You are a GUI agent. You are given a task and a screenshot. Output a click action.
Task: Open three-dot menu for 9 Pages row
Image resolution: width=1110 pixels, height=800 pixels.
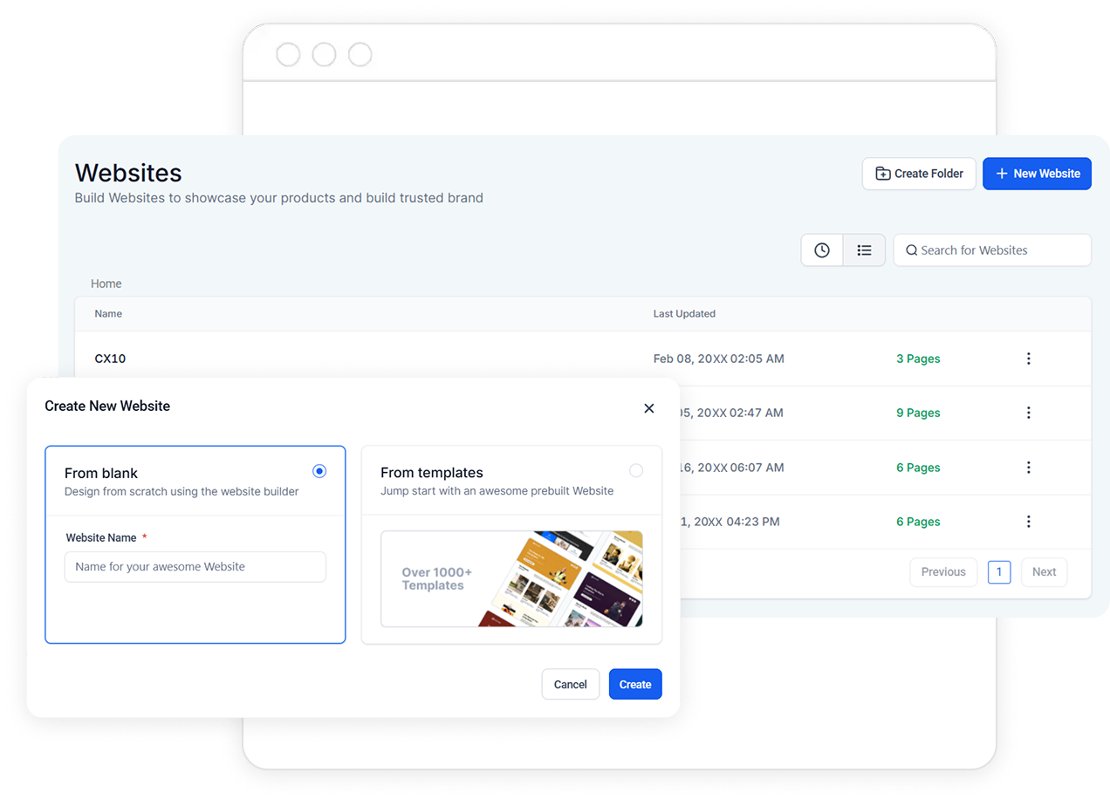click(1029, 413)
